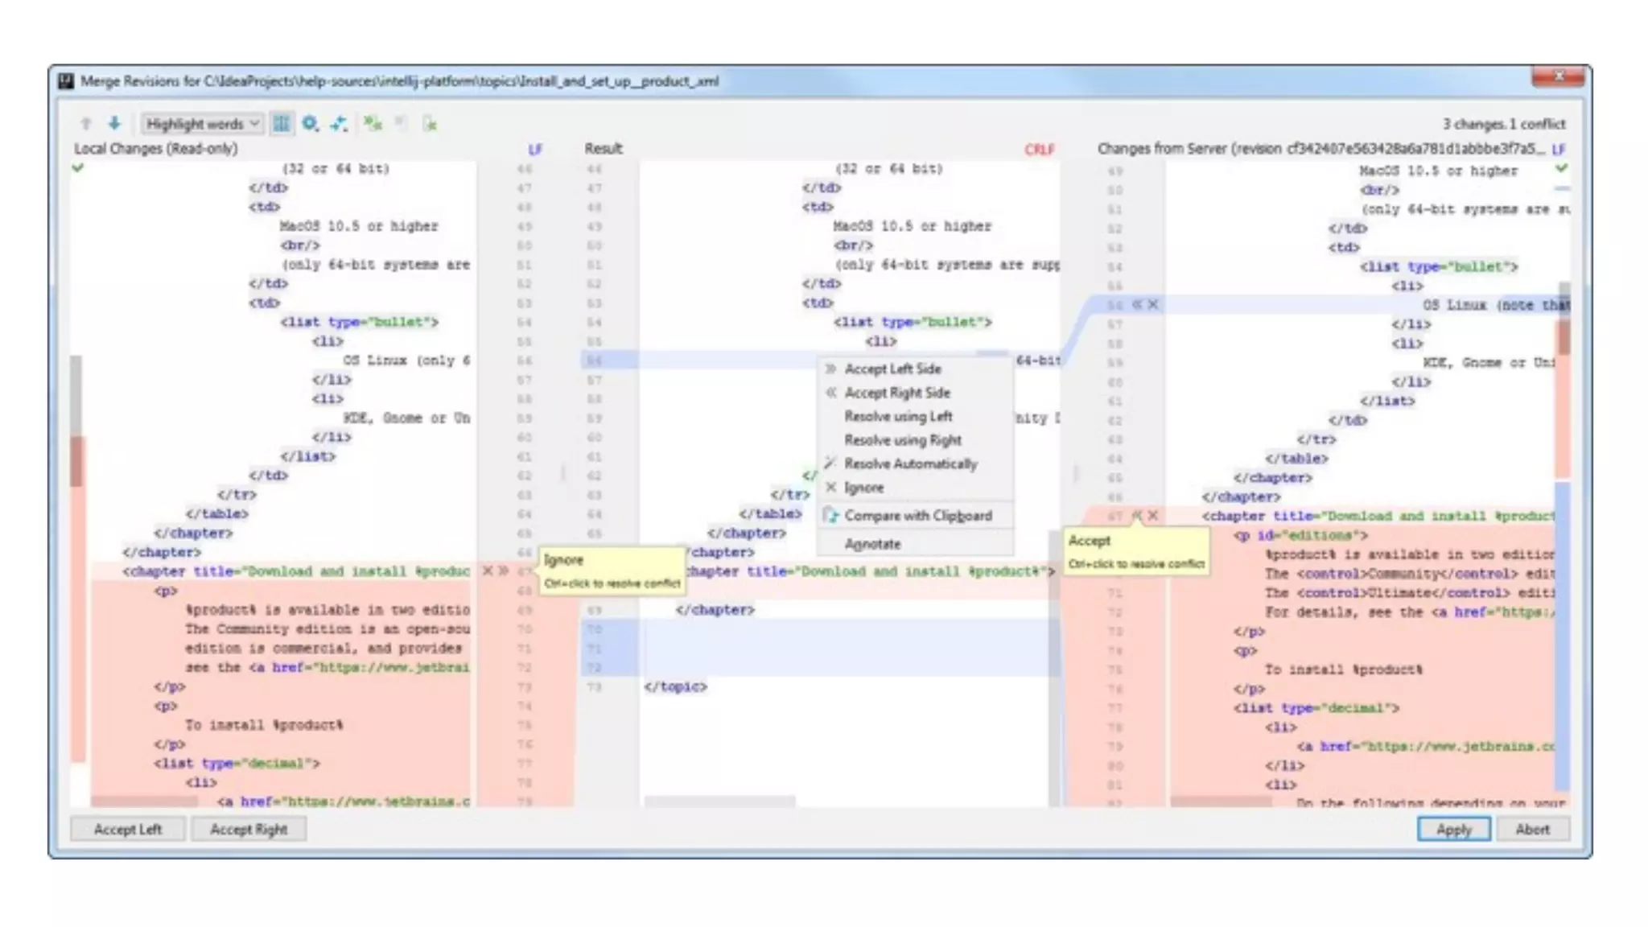Click ignore X next to OS Linux line
The width and height of the screenshot is (1648, 927).
1153,304
